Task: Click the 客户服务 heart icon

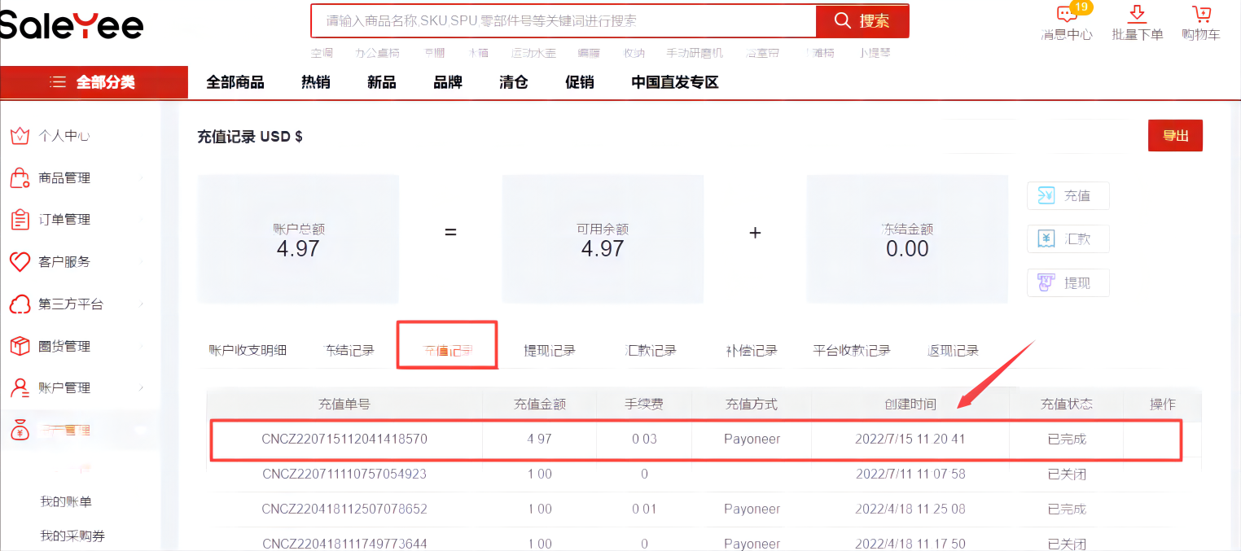Action: tap(20, 262)
